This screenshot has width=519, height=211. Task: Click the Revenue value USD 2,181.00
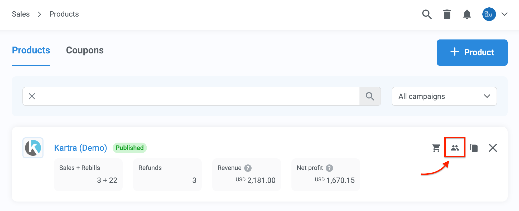256,180
